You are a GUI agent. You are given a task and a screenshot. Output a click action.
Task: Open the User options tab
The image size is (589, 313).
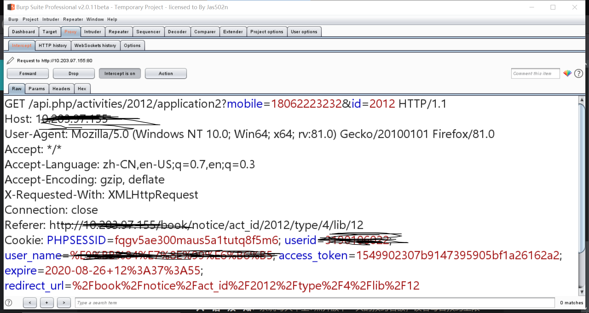point(304,32)
